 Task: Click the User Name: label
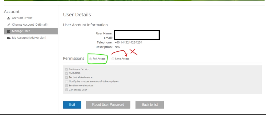(x=104, y=33)
